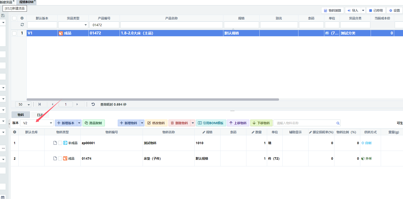Click the refresh icon in the filter row
Screen dimensions: 403x199
pyautogui.click(x=22, y=25)
